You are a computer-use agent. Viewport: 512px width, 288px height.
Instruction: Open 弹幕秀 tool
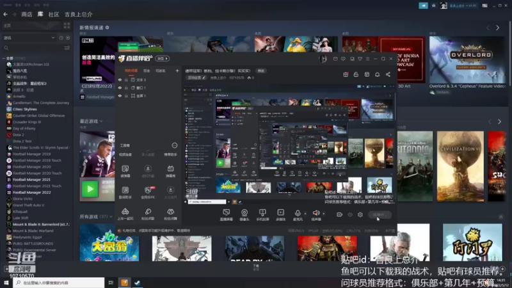[170, 171]
